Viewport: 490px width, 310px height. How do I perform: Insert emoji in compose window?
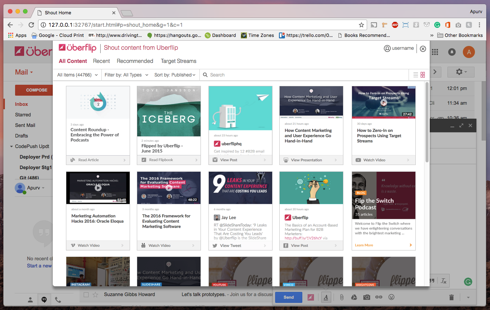coord(391,297)
